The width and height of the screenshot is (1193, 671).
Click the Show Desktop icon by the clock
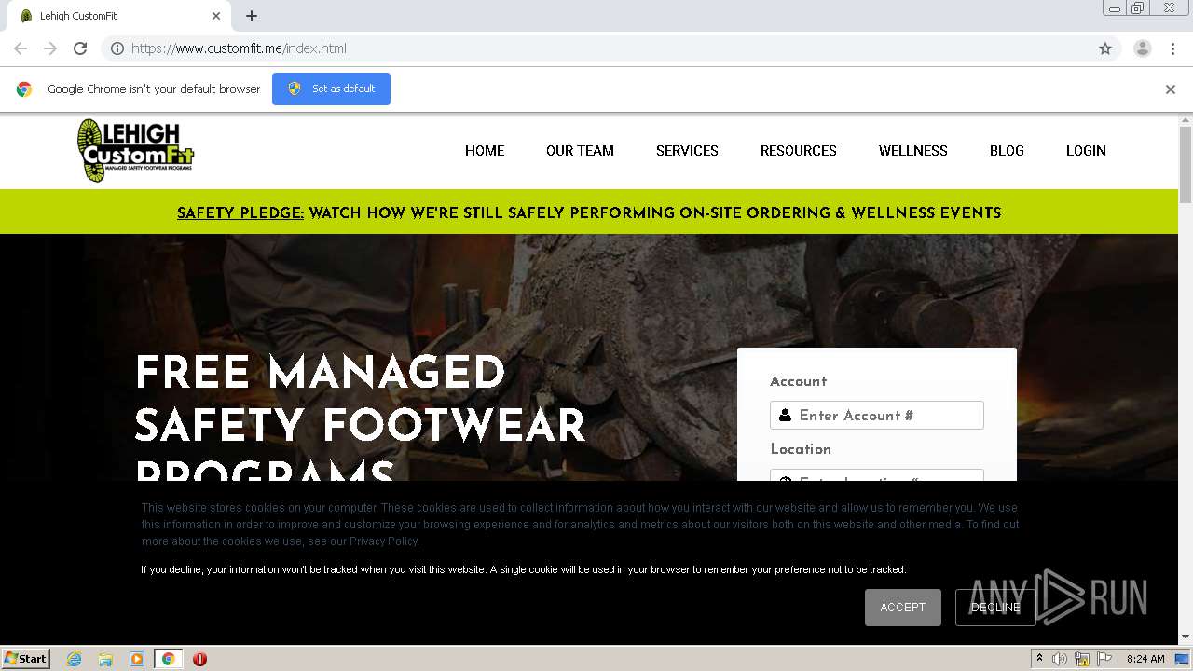click(x=1184, y=659)
